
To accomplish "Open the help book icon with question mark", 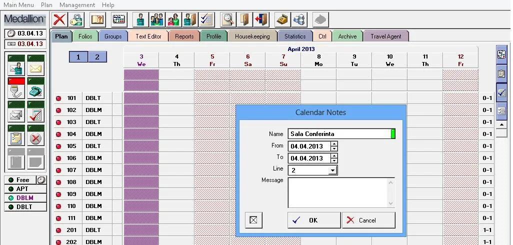I will tap(97, 19).
